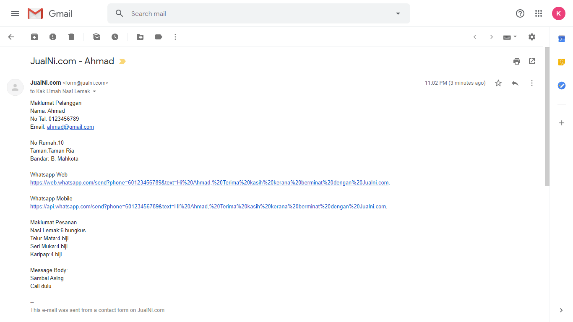
Task: Open search options dropdown arrow
Action: (398, 13)
